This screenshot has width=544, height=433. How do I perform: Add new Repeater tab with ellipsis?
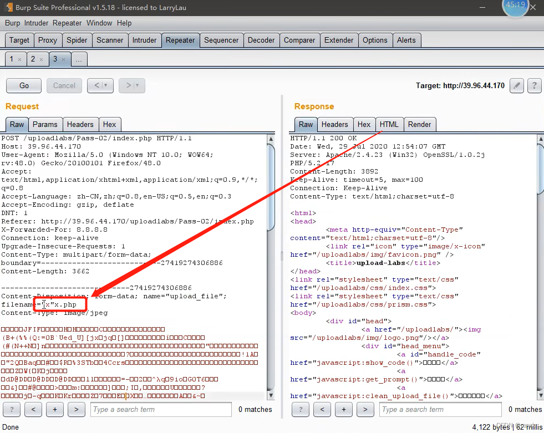click(x=79, y=59)
